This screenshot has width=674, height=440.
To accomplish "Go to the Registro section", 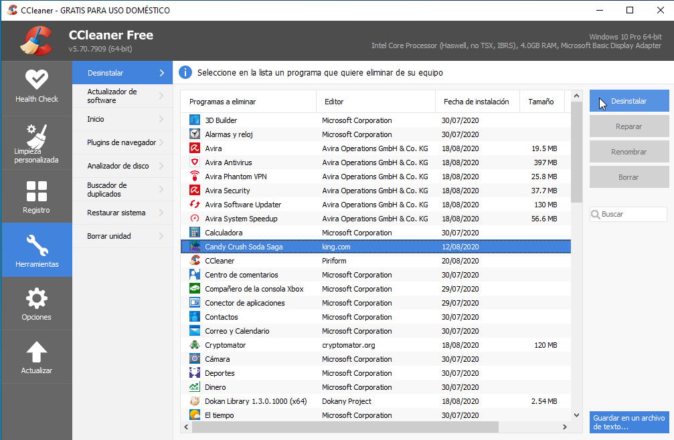I will pyautogui.click(x=37, y=197).
